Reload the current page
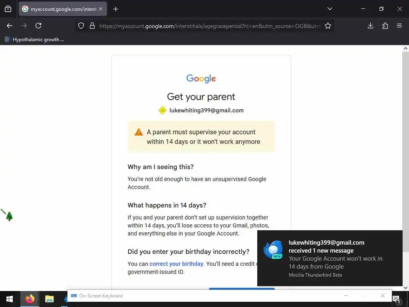This screenshot has height=307, width=409. point(38,26)
